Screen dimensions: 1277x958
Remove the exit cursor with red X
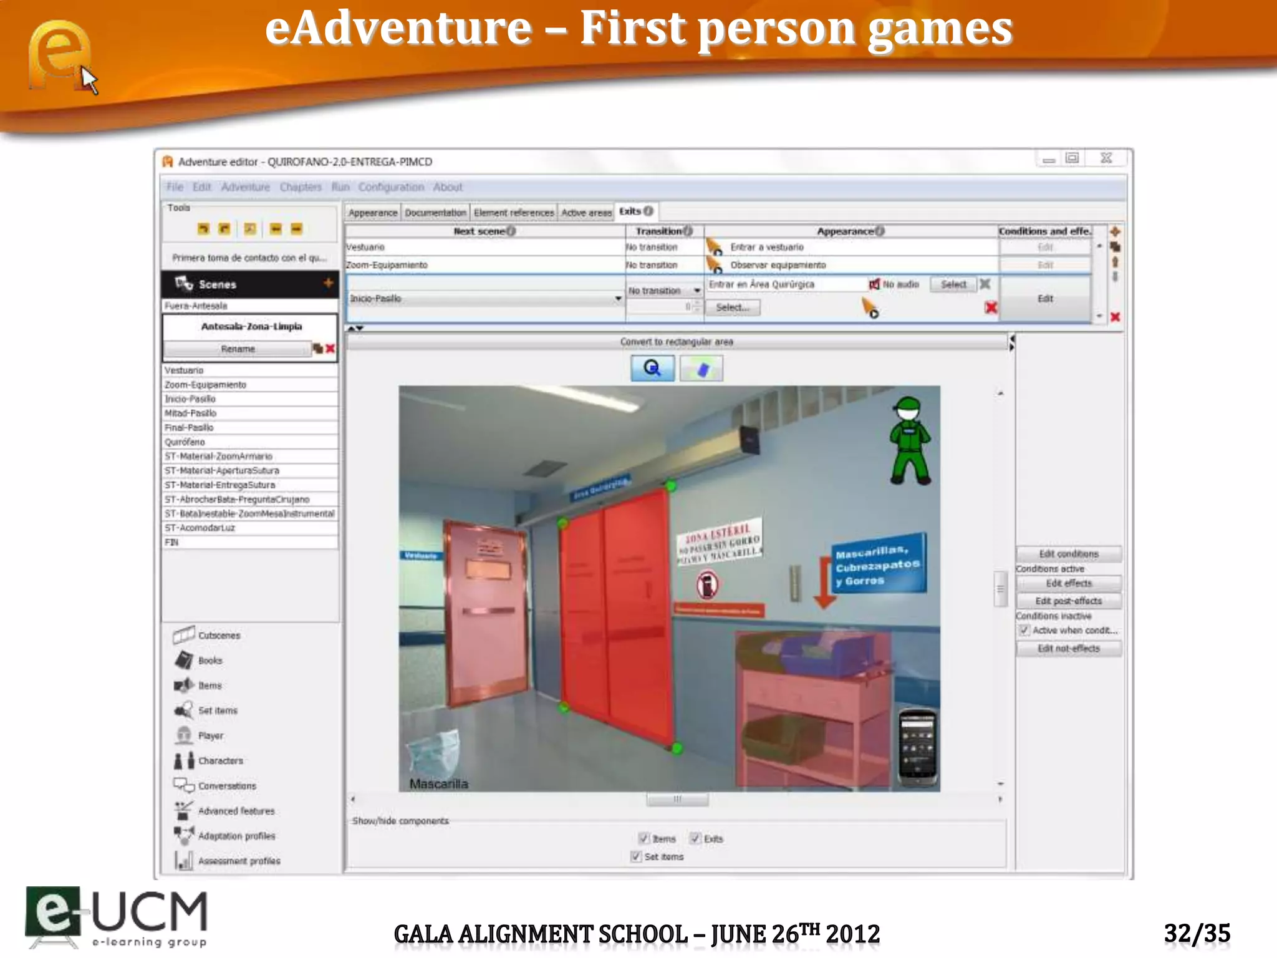991,307
